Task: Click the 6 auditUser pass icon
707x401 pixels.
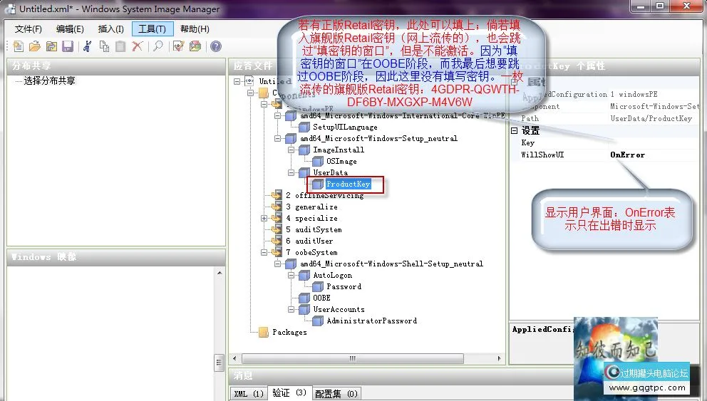Action: [x=277, y=241]
